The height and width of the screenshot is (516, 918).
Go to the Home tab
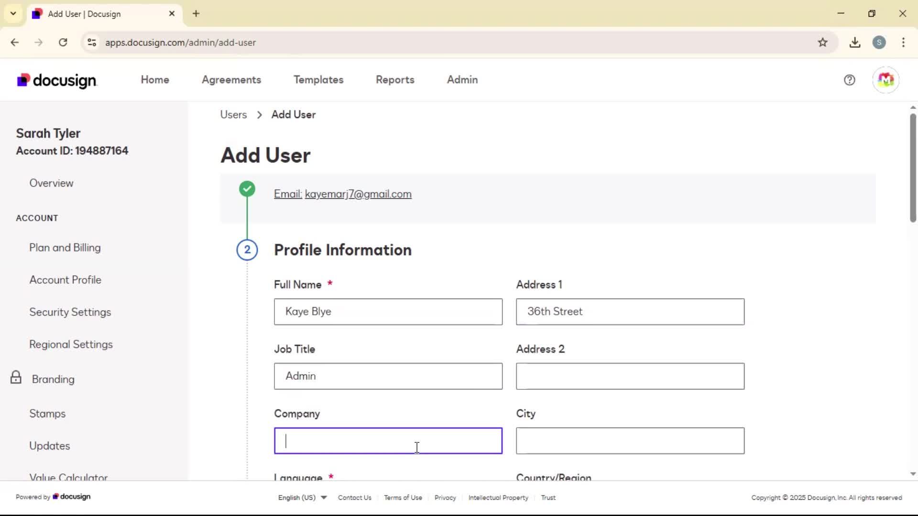coord(155,80)
